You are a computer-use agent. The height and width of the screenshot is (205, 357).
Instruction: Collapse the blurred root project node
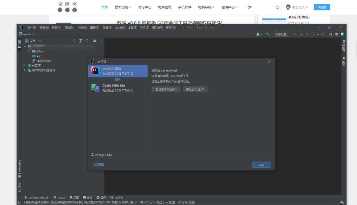pyautogui.click(x=25, y=46)
